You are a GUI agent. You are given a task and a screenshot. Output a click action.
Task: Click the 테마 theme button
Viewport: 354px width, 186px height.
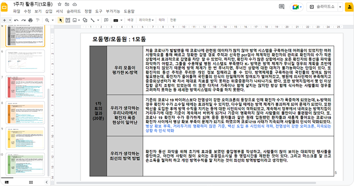[162, 20]
